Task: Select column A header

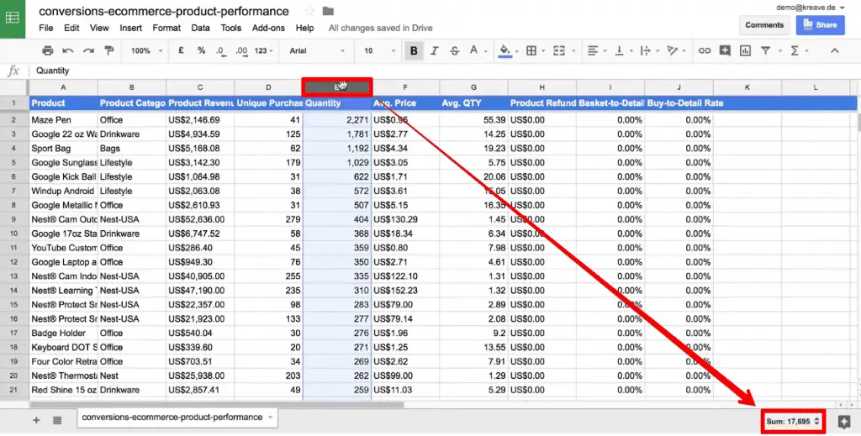Action: click(x=63, y=87)
